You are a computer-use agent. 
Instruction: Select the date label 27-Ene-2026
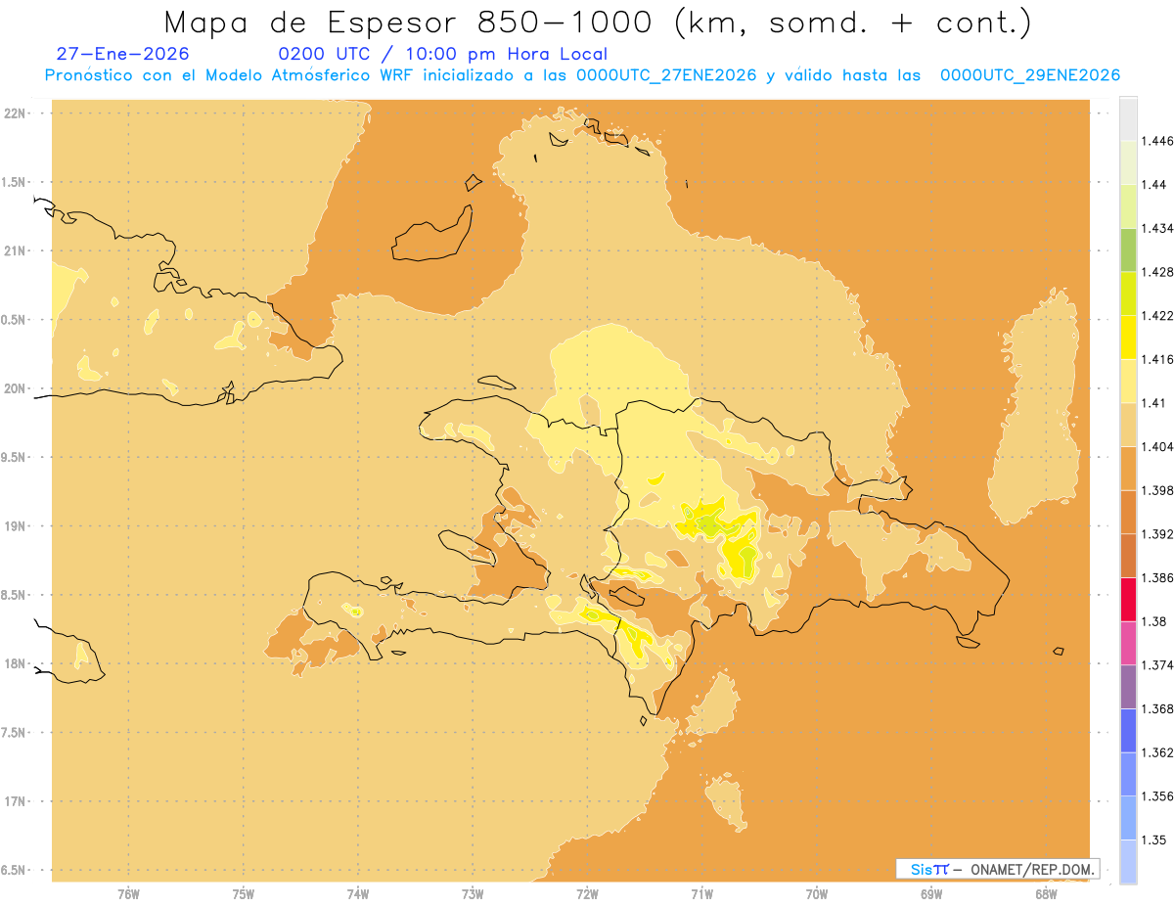tap(123, 54)
